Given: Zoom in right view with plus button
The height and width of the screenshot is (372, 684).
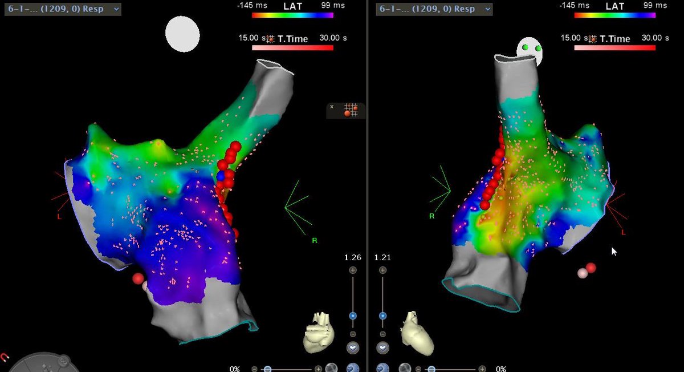Looking at the screenshot, I should pyautogui.click(x=382, y=270).
